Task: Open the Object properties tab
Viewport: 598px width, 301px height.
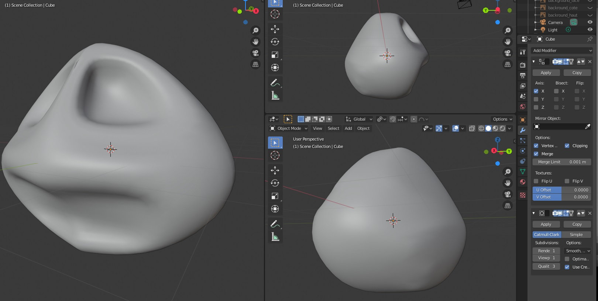Action: click(x=523, y=120)
